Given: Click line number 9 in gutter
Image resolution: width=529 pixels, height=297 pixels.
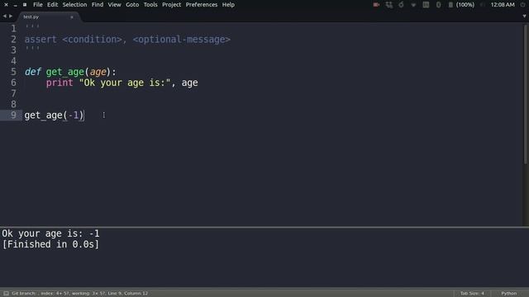Looking at the screenshot, I should [13, 115].
